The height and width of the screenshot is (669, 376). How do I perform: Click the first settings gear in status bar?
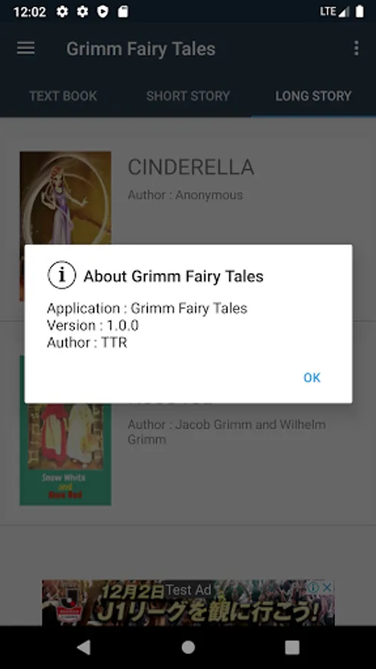pos(62,11)
